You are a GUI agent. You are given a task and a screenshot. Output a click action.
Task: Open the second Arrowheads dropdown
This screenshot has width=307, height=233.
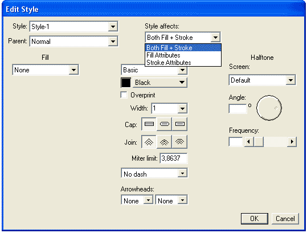click(171, 200)
